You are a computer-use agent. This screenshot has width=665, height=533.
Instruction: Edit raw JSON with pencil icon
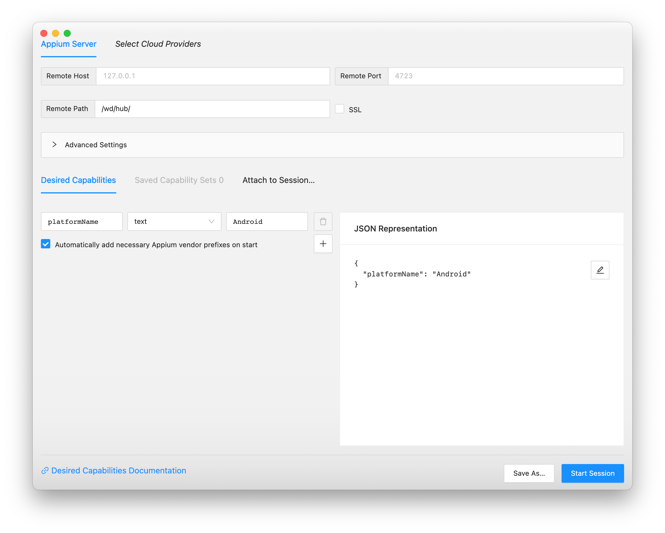[x=600, y=270]
